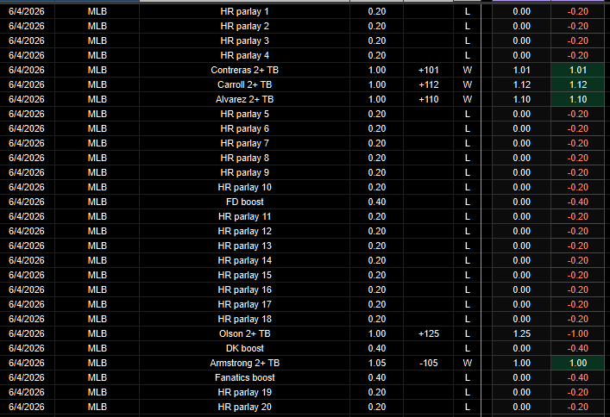Select the "HR parlay 8" cell
Viewport: 610px width, 417px height.
point(244,158)
